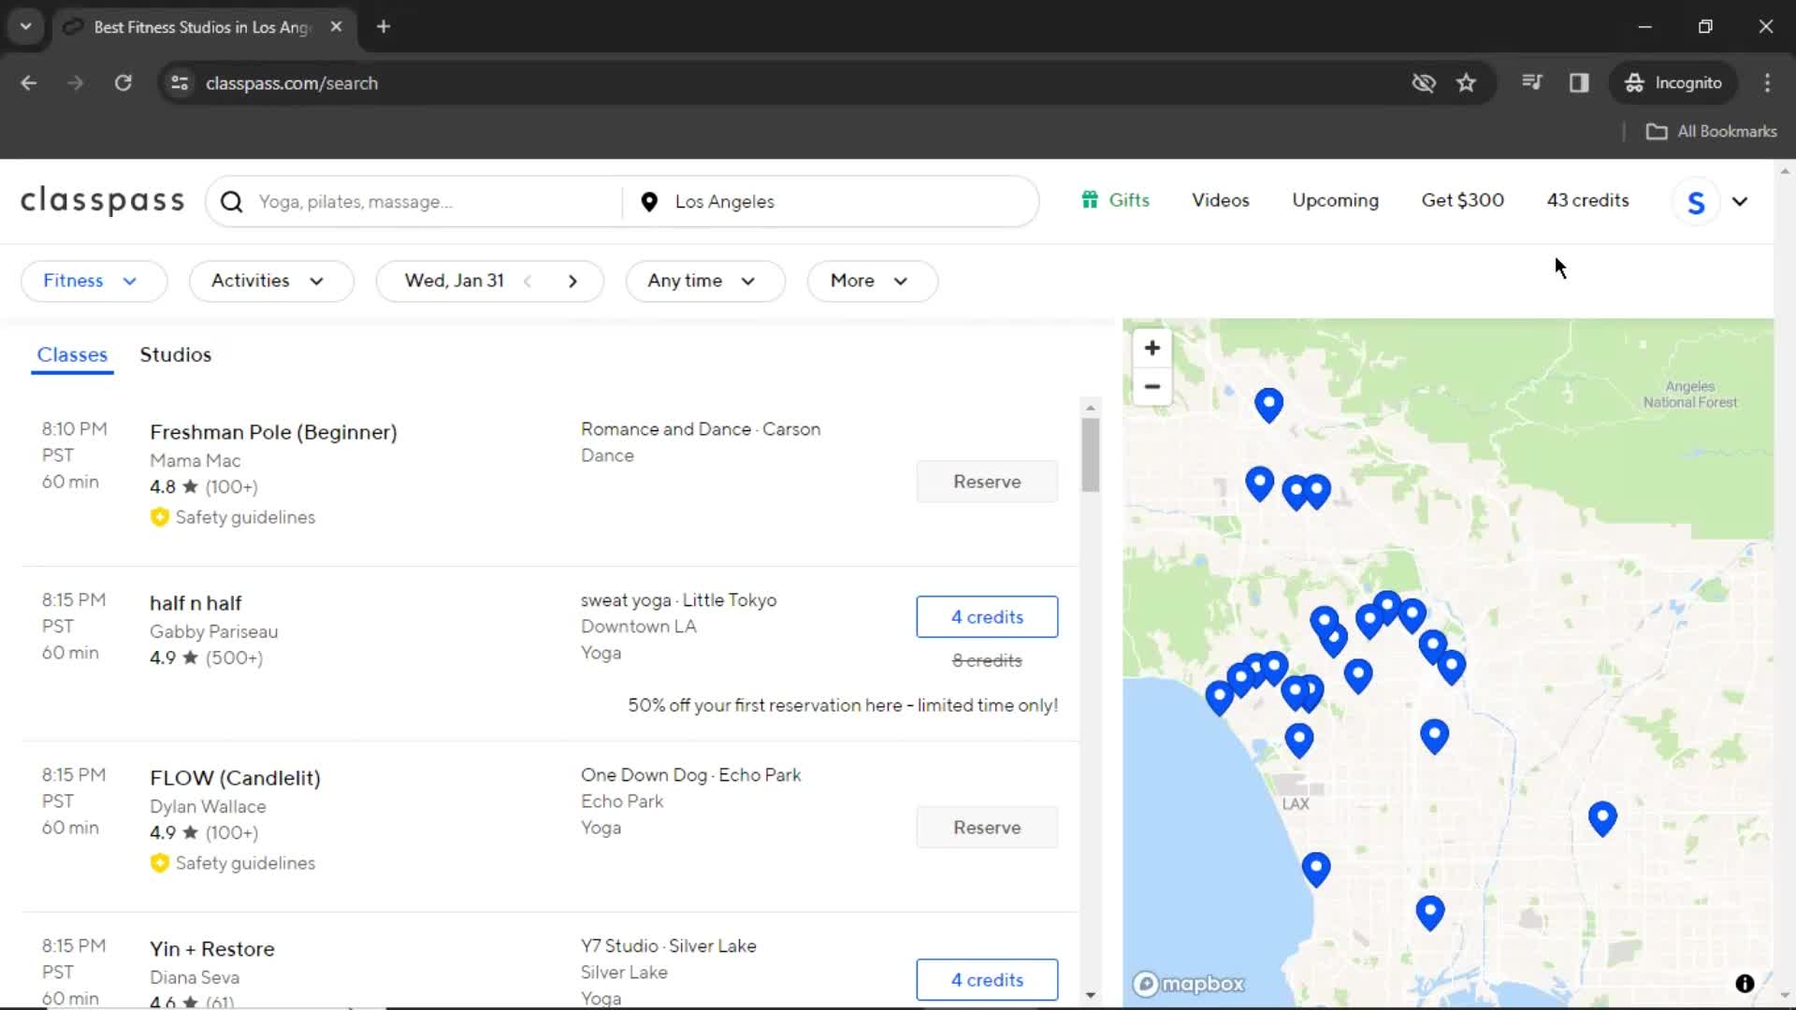
Task: Click the Mapbox logo on the map
Action: pyautogui.click(x=1189, y=984)
